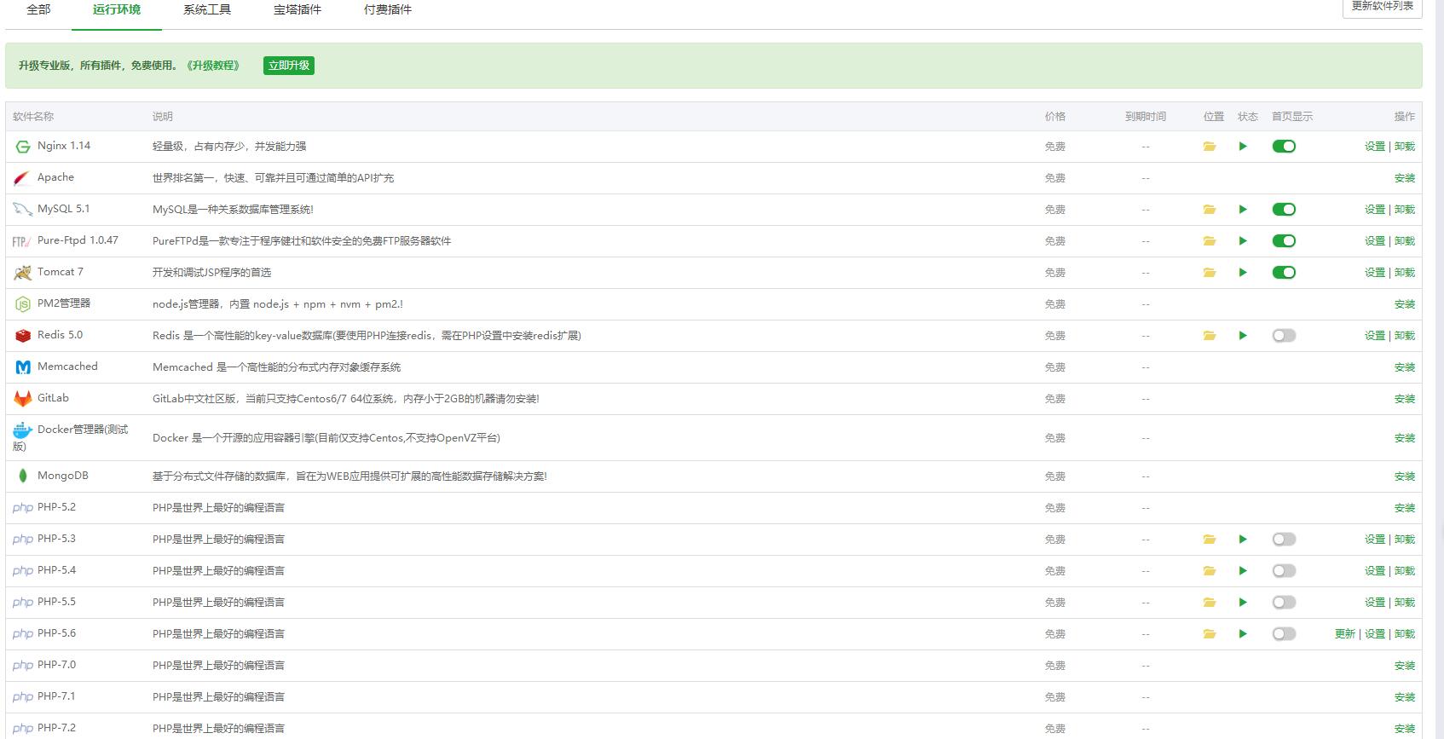Screen dimensions: 1444x739
Task: Click the PHP-5.6 status play icon
Action: tap(1243, 634)
